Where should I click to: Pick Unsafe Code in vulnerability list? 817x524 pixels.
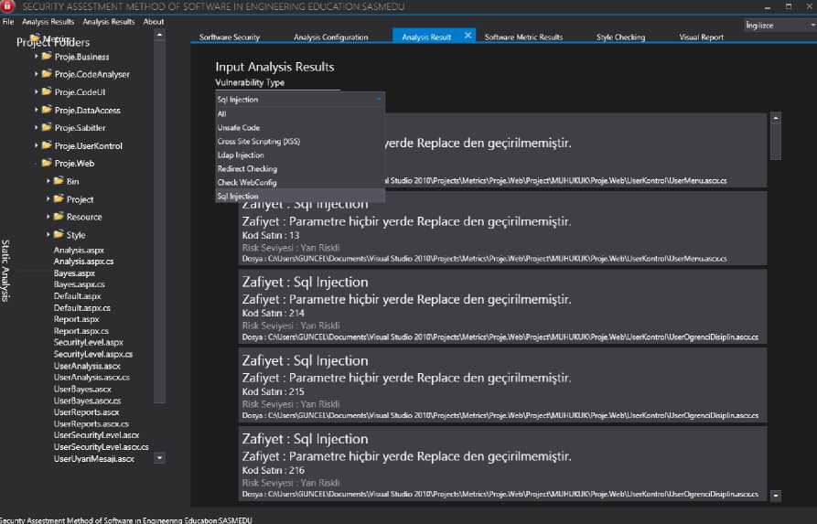[238, 128]
